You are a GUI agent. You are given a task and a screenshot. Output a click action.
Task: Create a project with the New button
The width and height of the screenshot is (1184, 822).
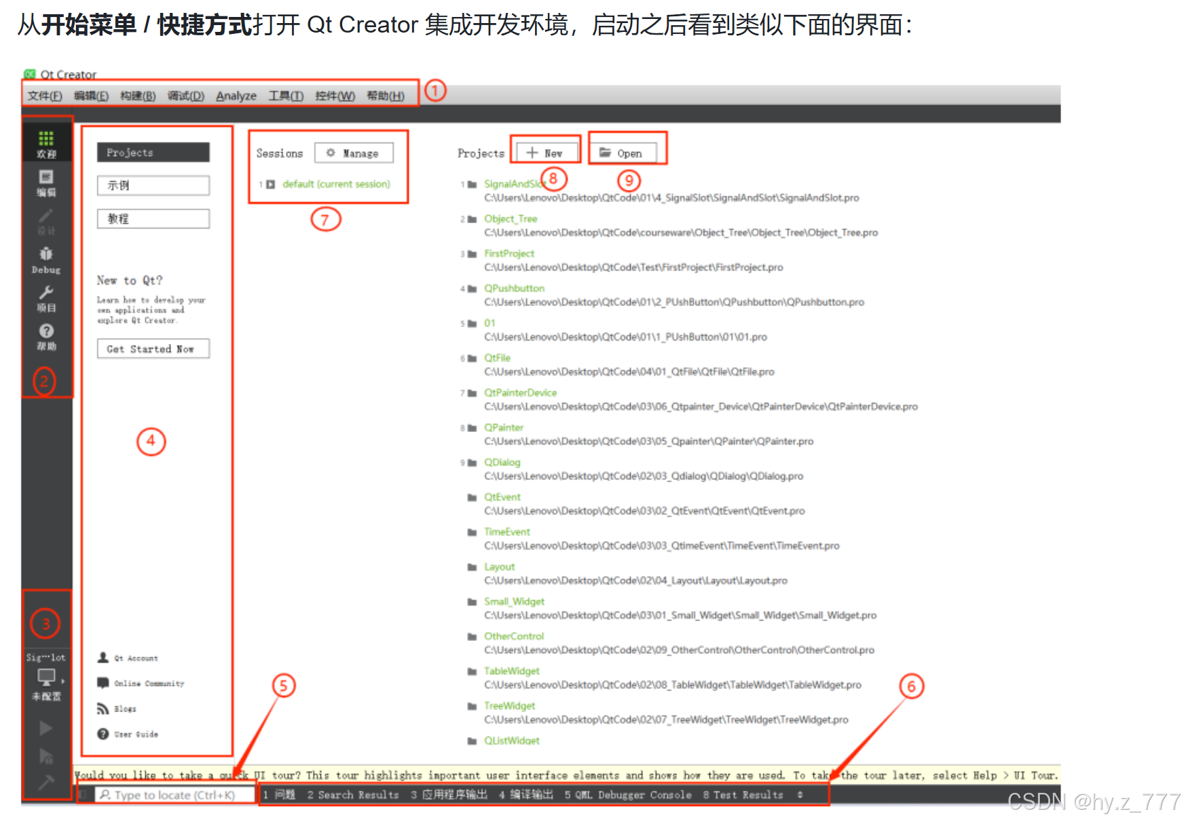[547, 153]
